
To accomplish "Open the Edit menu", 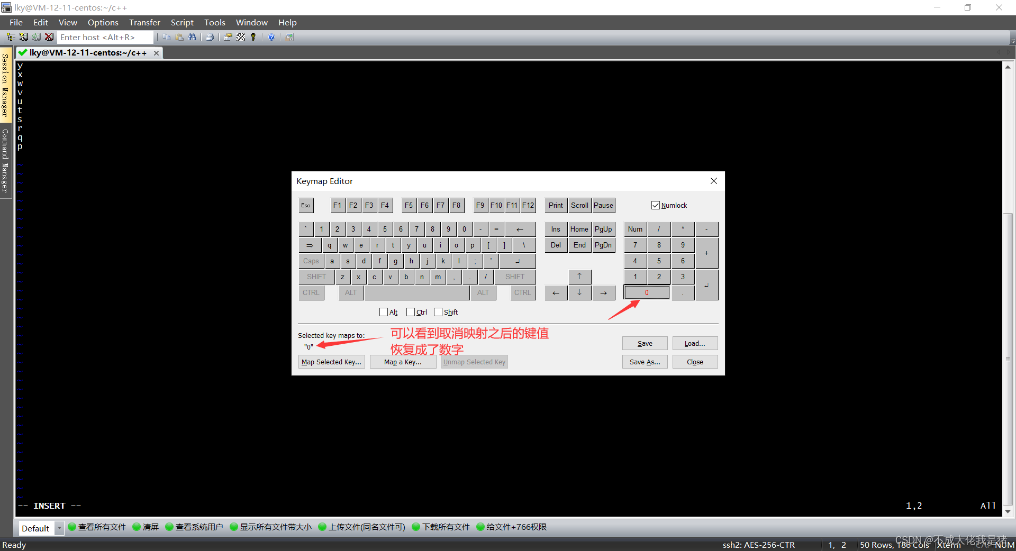I will point(41,22).
